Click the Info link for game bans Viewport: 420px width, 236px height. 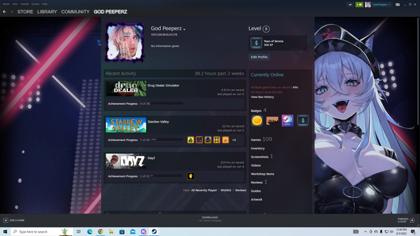[295, 87]
